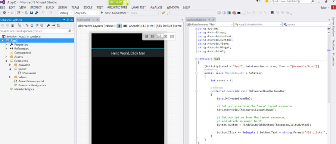Open the Debug configuration dropdown
Screen dimensions: 336x144
click(x=72, y=13)
